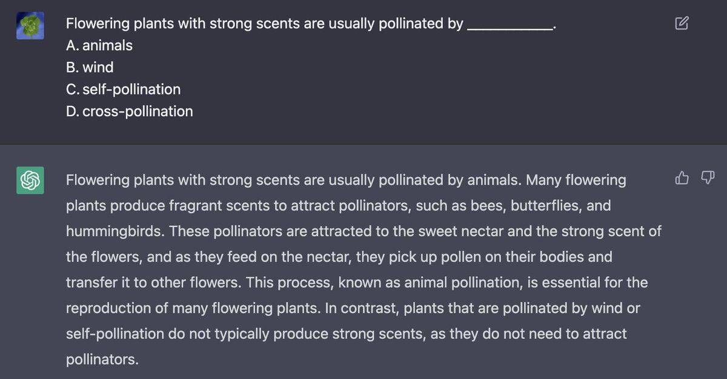
Task: Click the user profile avatar image
Action: tap(30, 26)
